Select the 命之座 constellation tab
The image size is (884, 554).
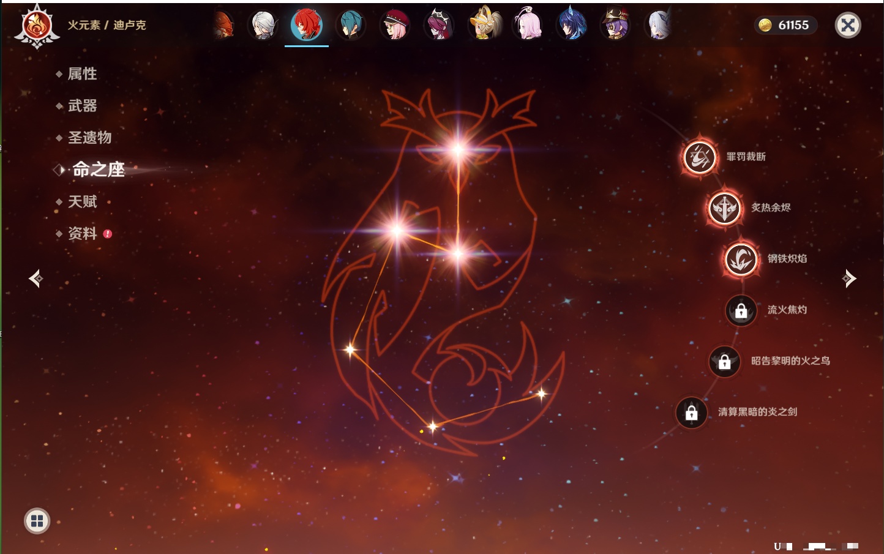pos(98,170)
